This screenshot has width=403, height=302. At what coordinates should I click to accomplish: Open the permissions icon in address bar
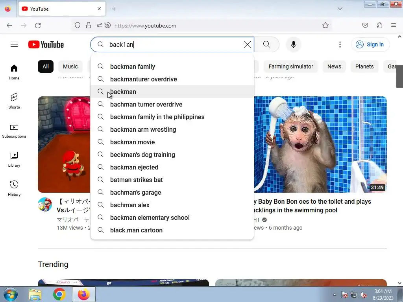tap(99, 26)
